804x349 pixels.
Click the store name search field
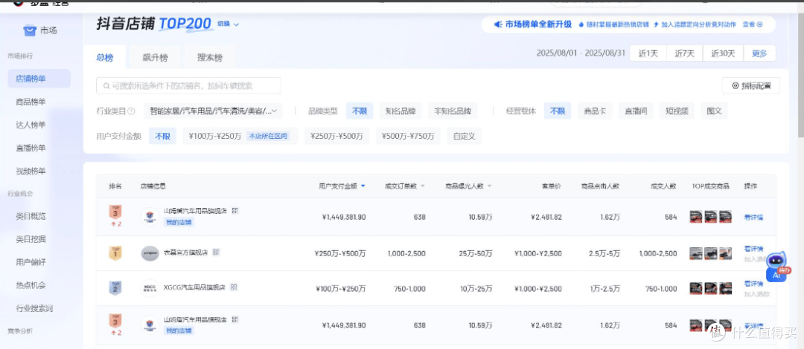click(x=188, y=86)
